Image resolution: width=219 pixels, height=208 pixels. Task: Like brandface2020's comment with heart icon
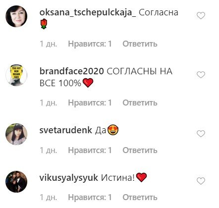click(201, 75)
